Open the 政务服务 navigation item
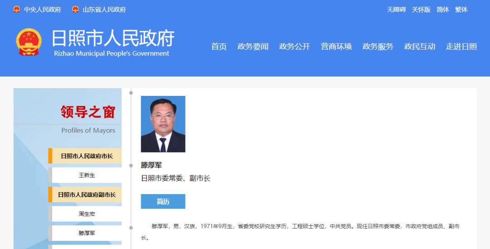 [x=378, y=46]
